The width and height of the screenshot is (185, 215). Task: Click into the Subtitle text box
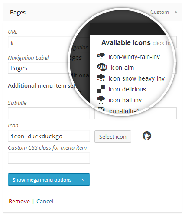tap(49, 113)
